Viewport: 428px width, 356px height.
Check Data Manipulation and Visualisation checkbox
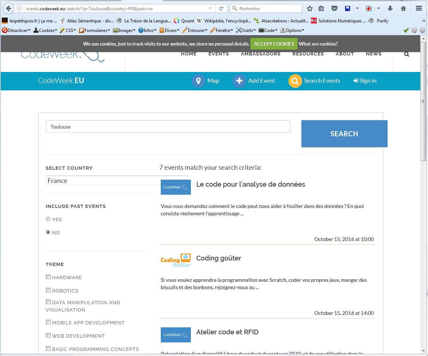48,302
